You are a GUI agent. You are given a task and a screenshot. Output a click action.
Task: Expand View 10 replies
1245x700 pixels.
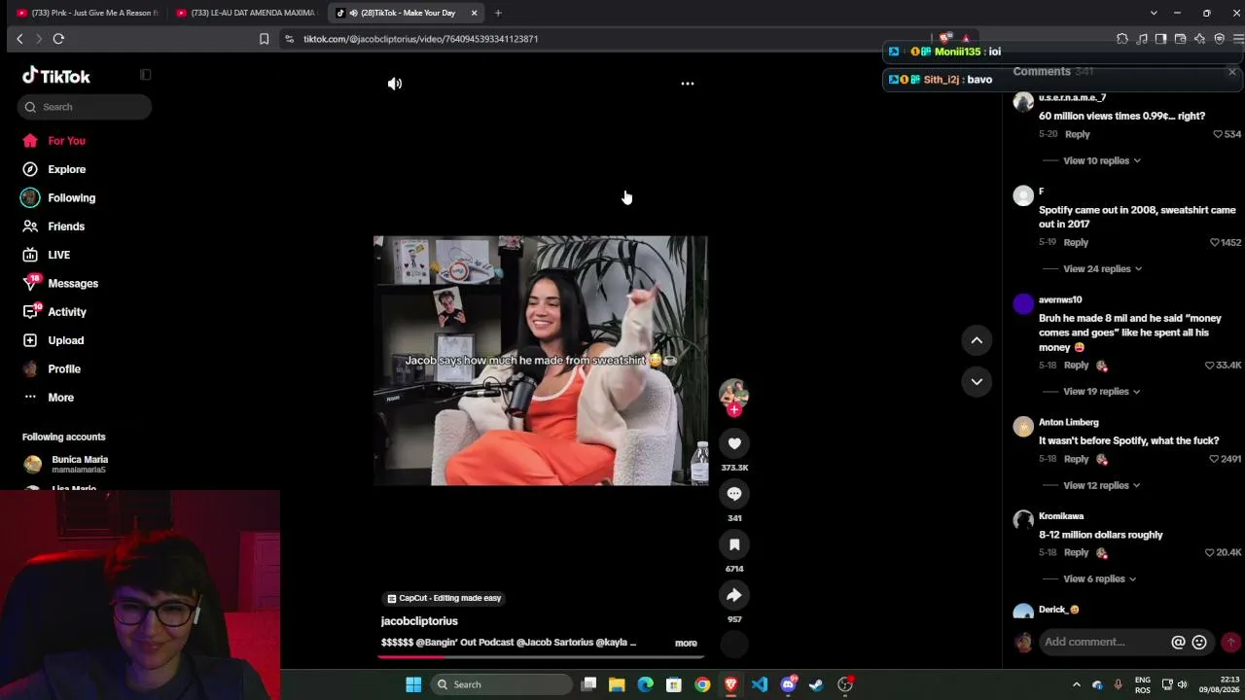point(1102,160)
